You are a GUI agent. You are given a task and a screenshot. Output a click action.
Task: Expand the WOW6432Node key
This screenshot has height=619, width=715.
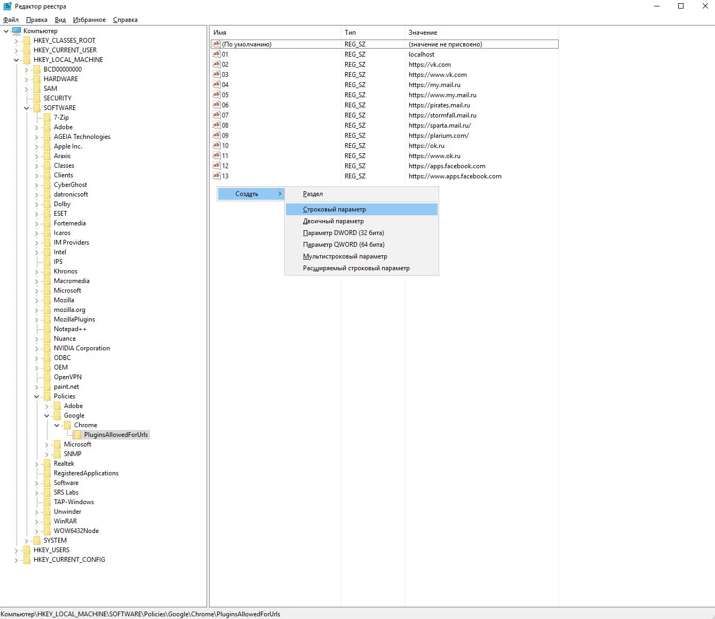pos(36,531)
